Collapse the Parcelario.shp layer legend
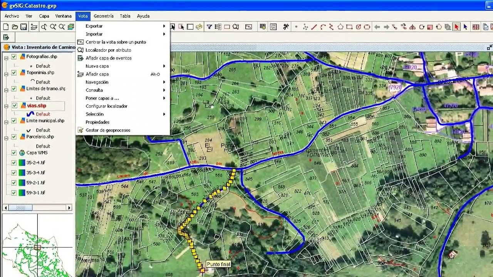The image size is (493, 277). tap(6, 138)
